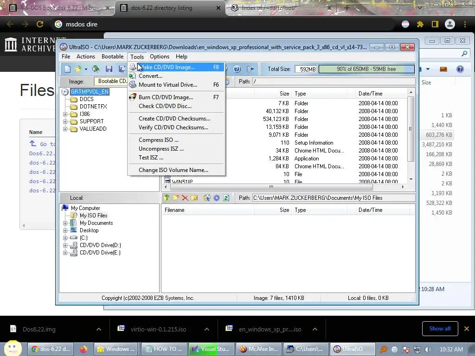Select Check CD/DVD Disc option
Viewport: 475px width, 356px height.
pos(176,106)
